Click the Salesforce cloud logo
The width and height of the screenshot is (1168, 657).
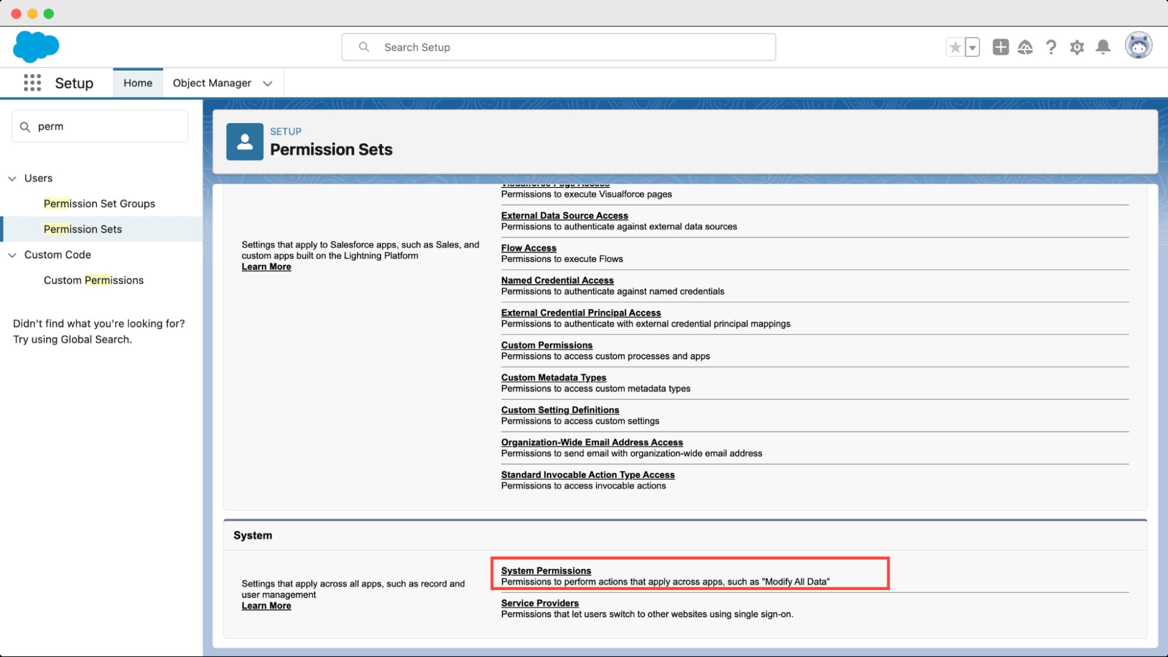tap(36, 47)
